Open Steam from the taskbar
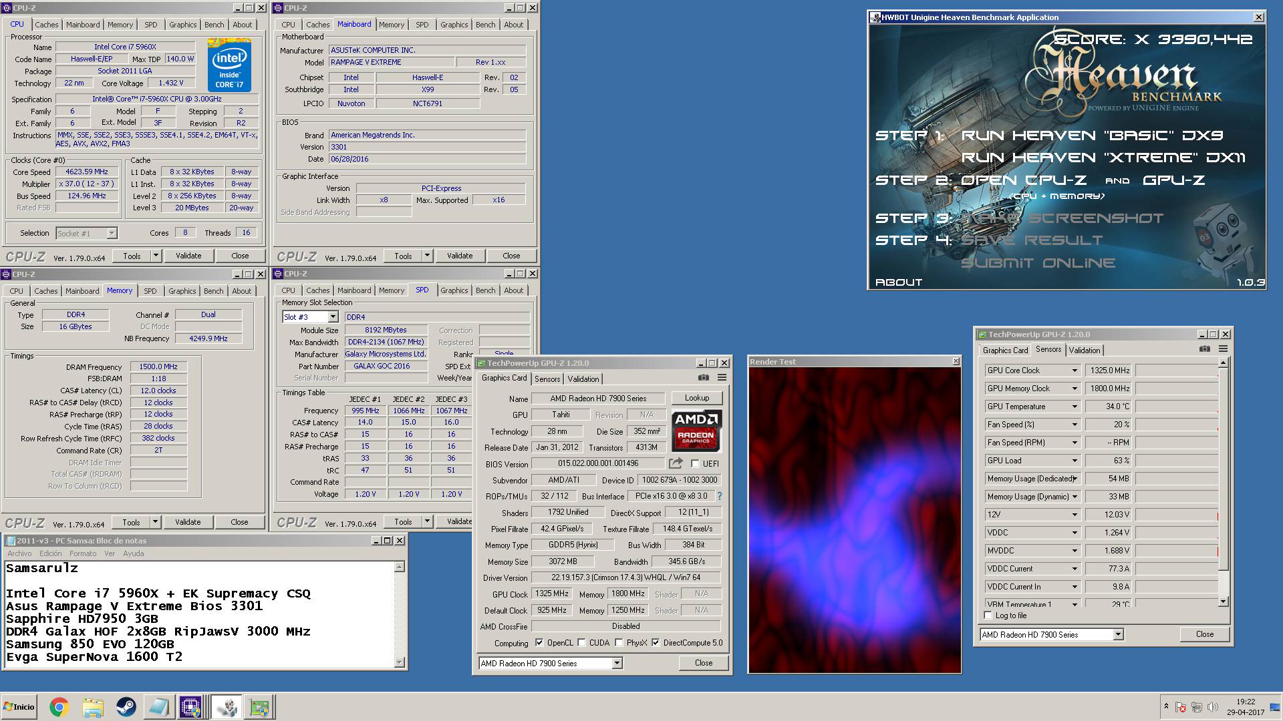 [126, 707]
